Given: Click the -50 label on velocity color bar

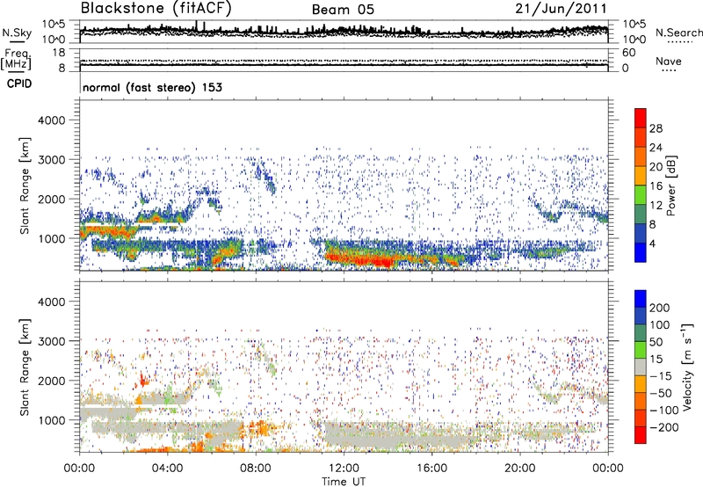Looking at the screenshot, I should tap(661, 393).
